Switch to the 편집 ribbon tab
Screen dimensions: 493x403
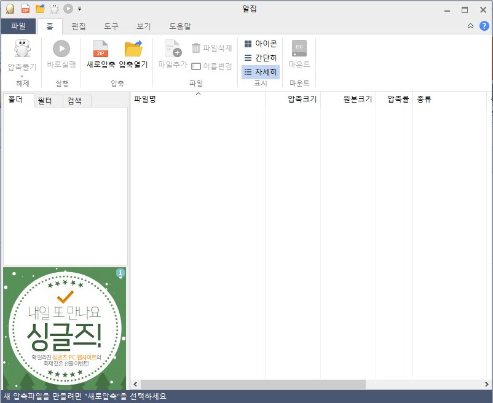coord(78,26)
